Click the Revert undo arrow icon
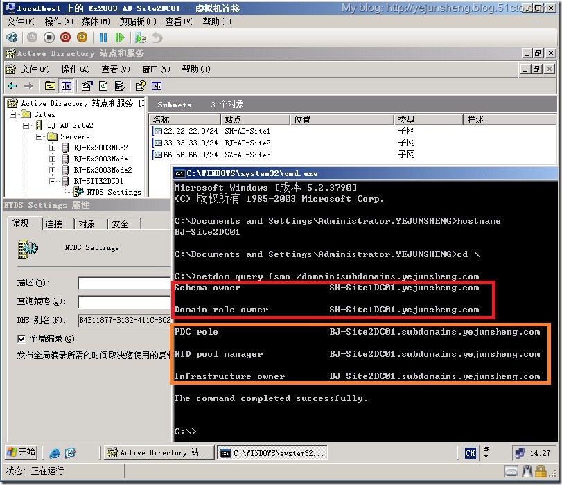Image resolution: width=562 pixels, height=485 pixels. point(157,37)
